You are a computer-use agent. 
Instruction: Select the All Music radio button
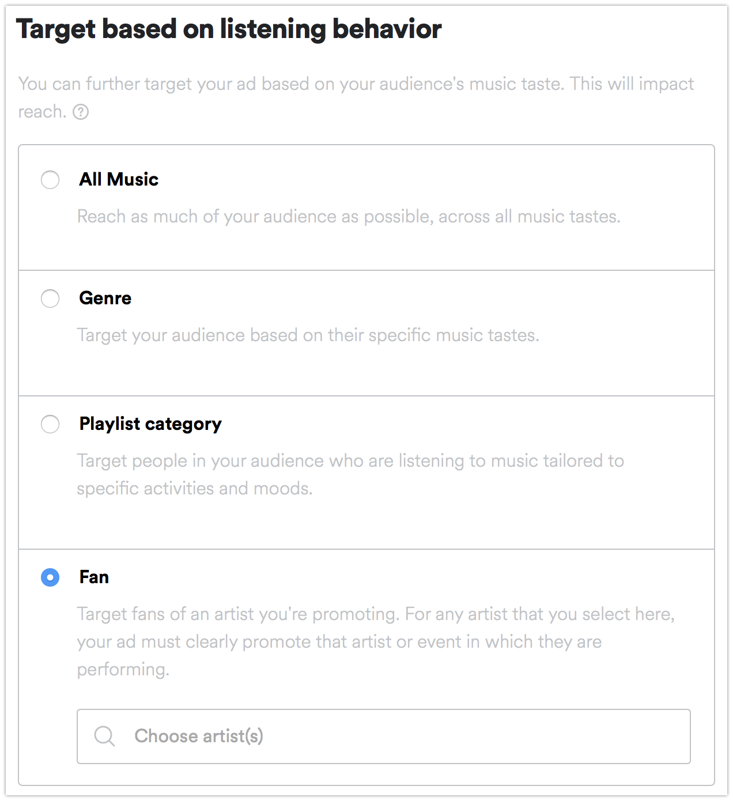pyautogui.click(x=50, y=179)
